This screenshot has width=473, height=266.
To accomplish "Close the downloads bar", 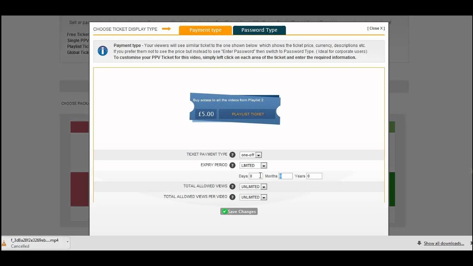I will pos(471,243).
